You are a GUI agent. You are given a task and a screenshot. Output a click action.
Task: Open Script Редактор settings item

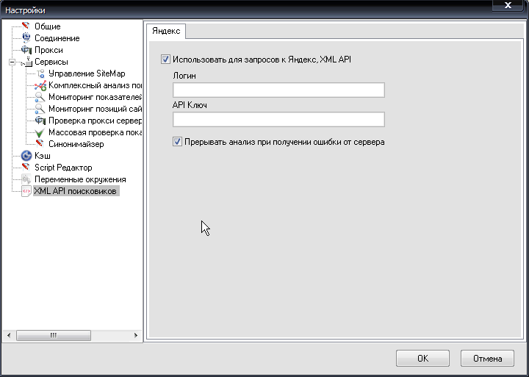click(63, 168)
